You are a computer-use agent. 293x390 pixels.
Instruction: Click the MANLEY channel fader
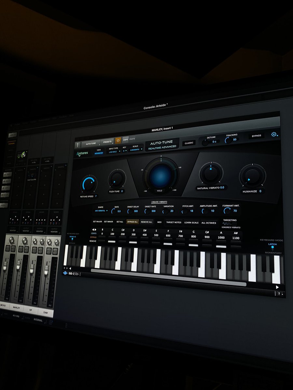(18, 265)
